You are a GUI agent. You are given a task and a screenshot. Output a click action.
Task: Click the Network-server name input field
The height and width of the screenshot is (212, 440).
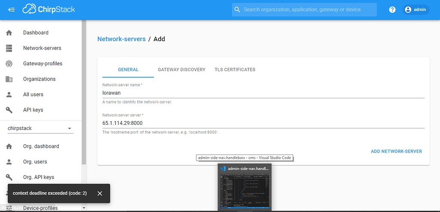click(x=263, y=93)
